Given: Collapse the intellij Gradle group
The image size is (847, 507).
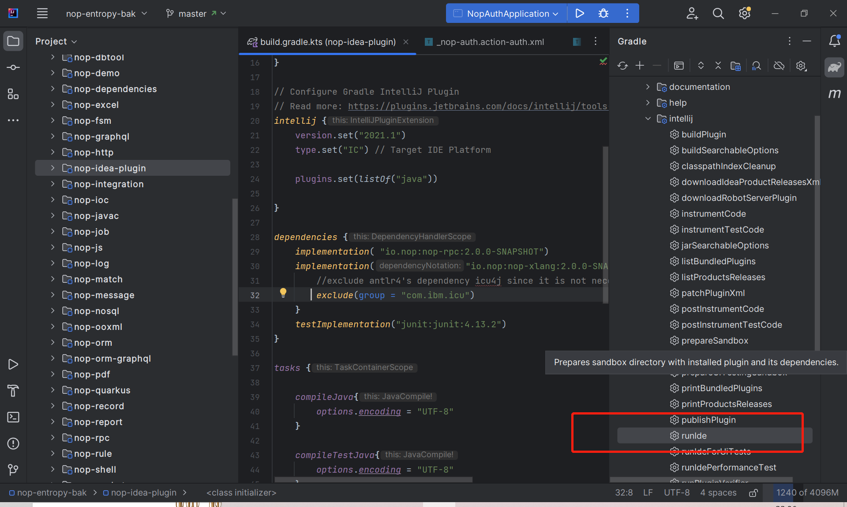Looking at the screenshot, I should [648, 118].
